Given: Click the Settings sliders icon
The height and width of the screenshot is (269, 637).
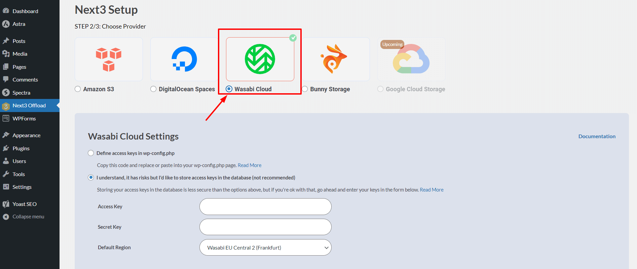Looking at the screenshot, I should 6,187.
